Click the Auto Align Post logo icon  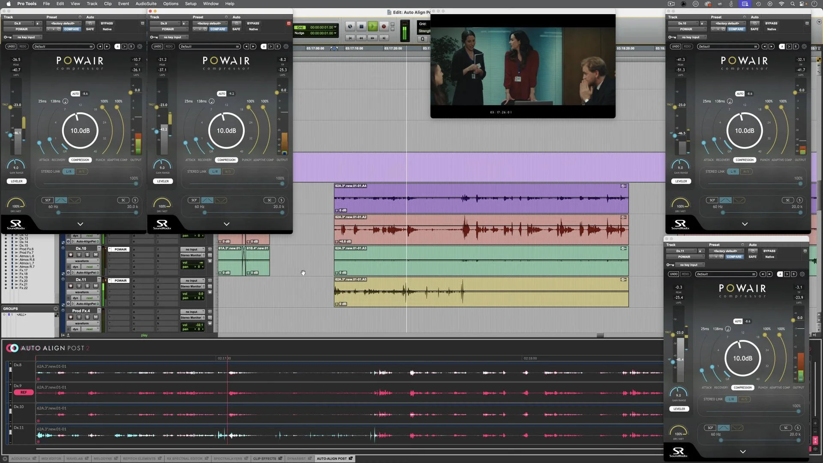pyautogui.click(x=12, y=348)
